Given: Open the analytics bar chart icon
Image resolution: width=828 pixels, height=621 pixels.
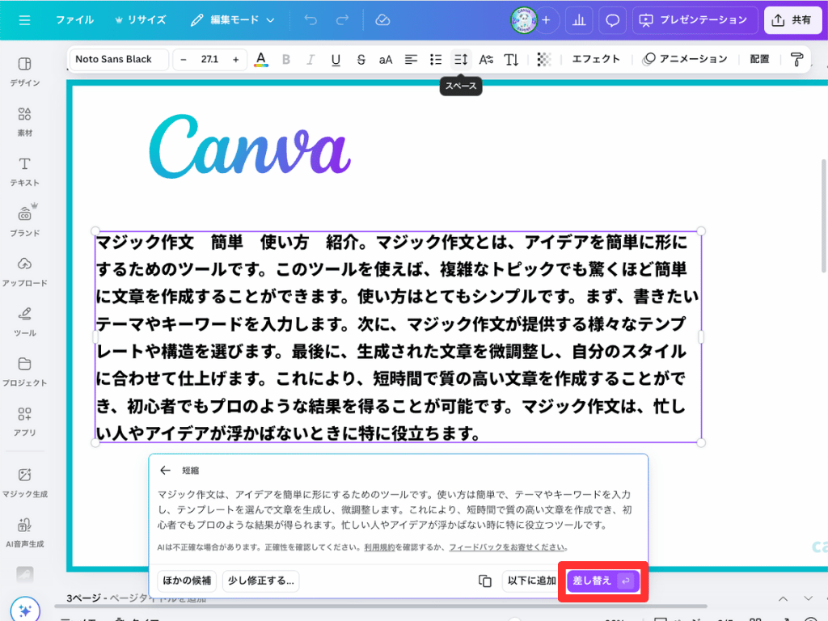Looking at the screenshot, I should click(x=579, y=20).
